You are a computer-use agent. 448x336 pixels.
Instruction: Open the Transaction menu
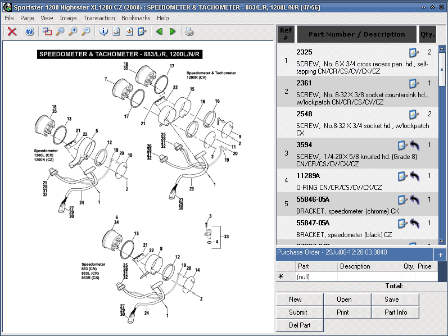pos(99,18)
